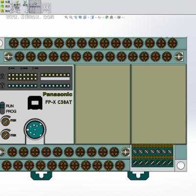Expand the Apply Scene dropdown arrow

pyautogui.click(x=115, y=17)
